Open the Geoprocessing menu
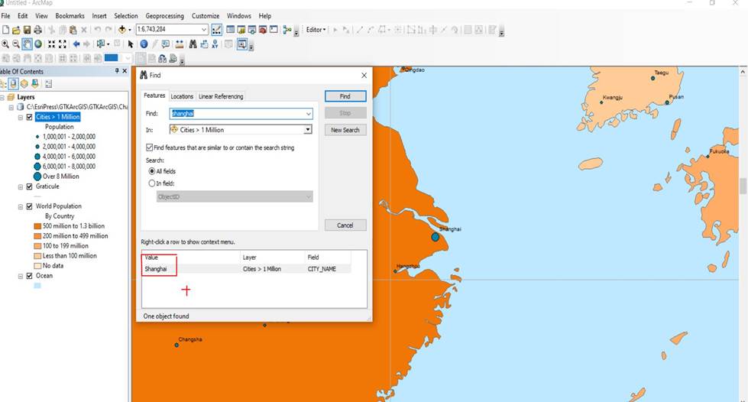748x402 pixels. (x=164, y=16)
